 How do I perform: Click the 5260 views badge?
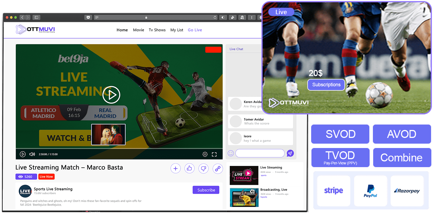[26, 177]
